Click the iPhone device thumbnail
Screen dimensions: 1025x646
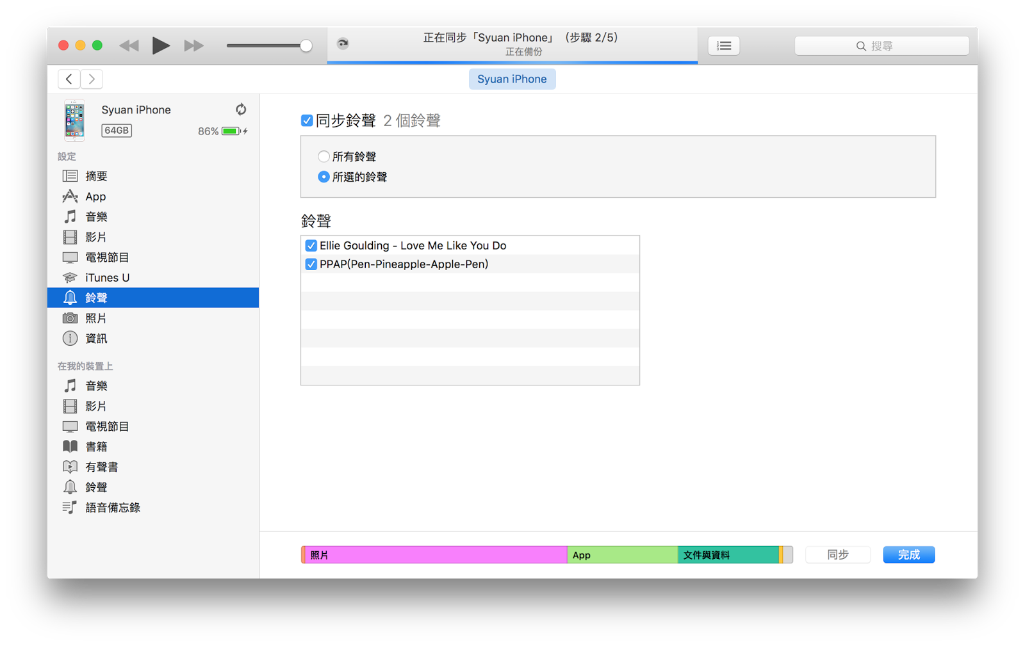click(74, 120)
